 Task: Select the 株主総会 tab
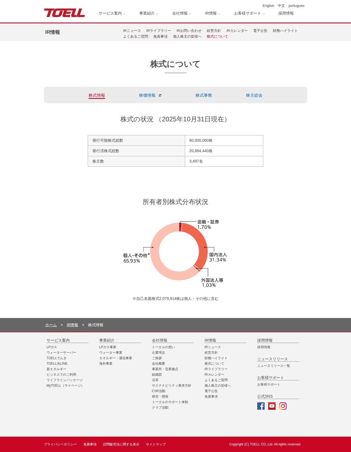[254, 95]
